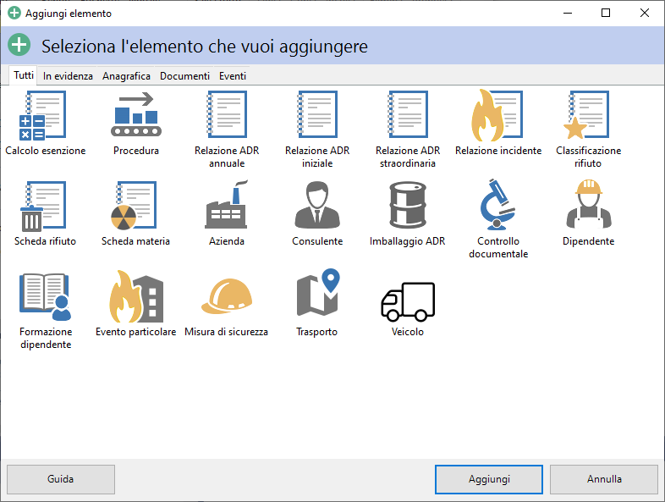Choose the Scheda rifiuto trash icon
The width and height of the screenshot is (665, 502).
tap(45, 207)
